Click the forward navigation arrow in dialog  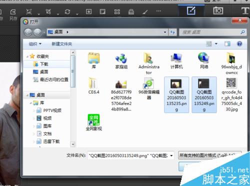pos(37,32)
